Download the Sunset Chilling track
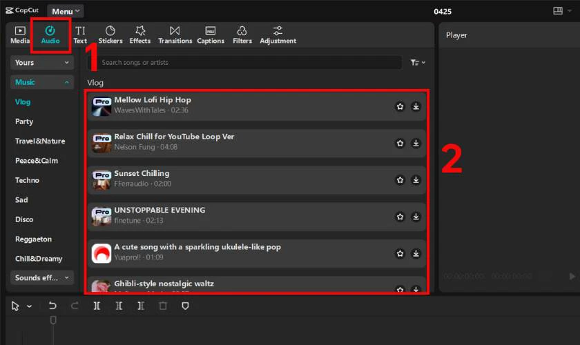The height and width of the screenshot is (345, 580). coord(416,179)
